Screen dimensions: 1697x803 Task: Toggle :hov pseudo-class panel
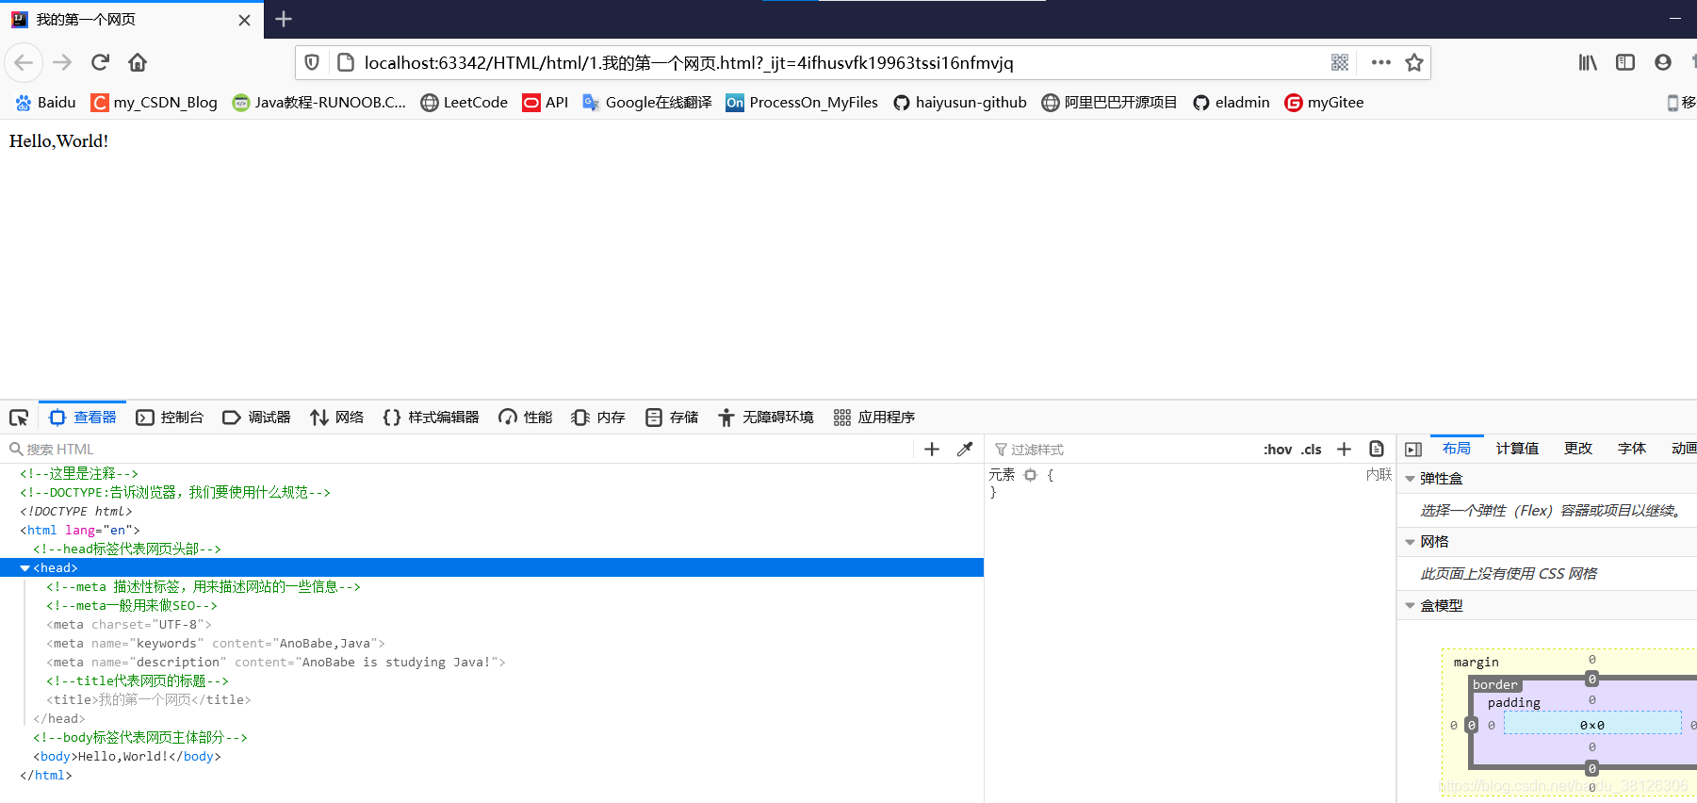point(1278,450)
